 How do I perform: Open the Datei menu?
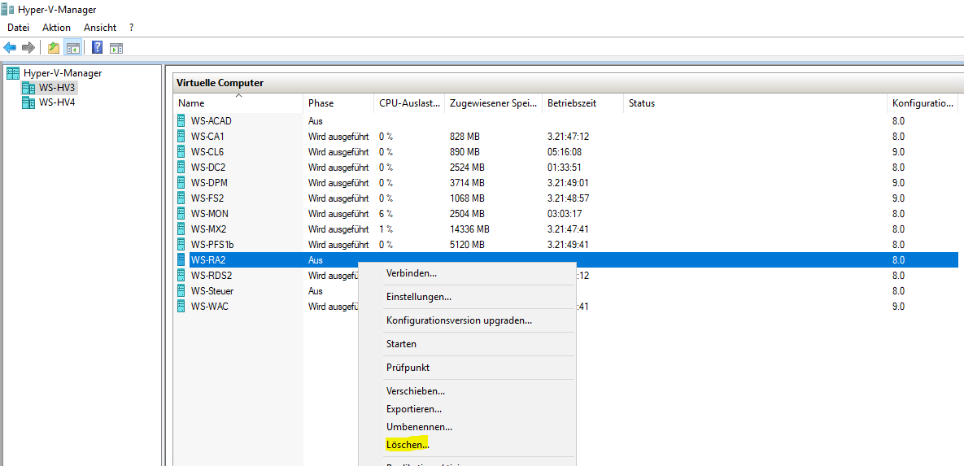pos(19,28)
